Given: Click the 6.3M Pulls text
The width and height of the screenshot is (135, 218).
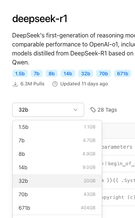Looking at the screenshot, I should [x=32, y=84].
